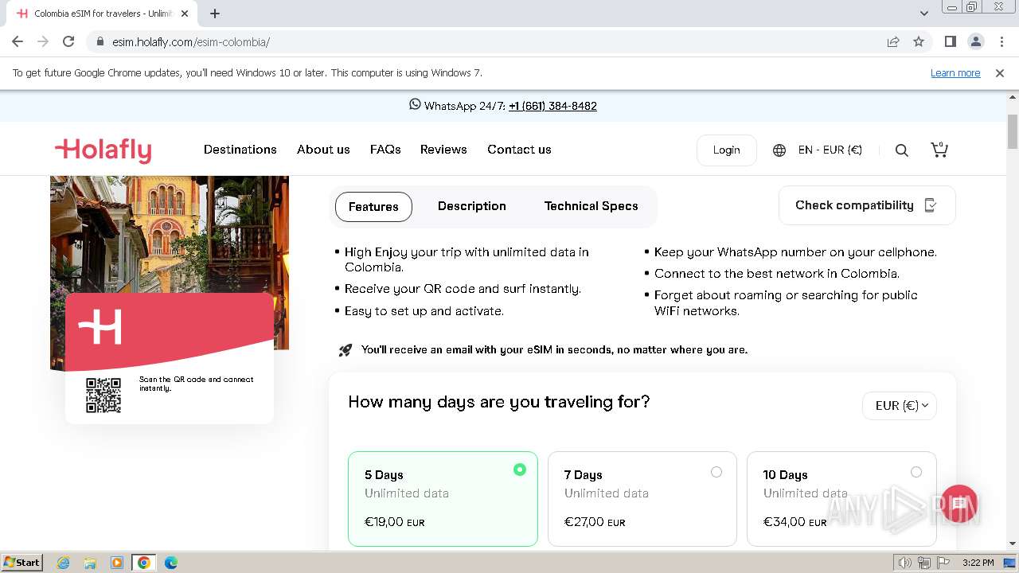Select the 10 Days plan radio
This screenshot has width=1019, height=573.
coord(916,472)
